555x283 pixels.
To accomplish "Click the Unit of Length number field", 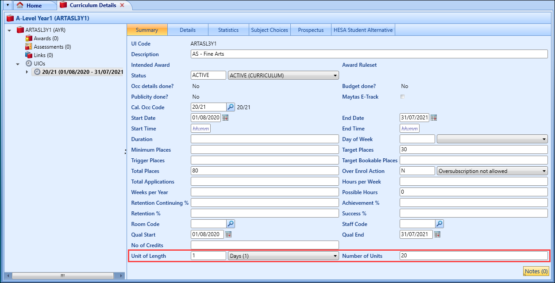I will [208, 256].
